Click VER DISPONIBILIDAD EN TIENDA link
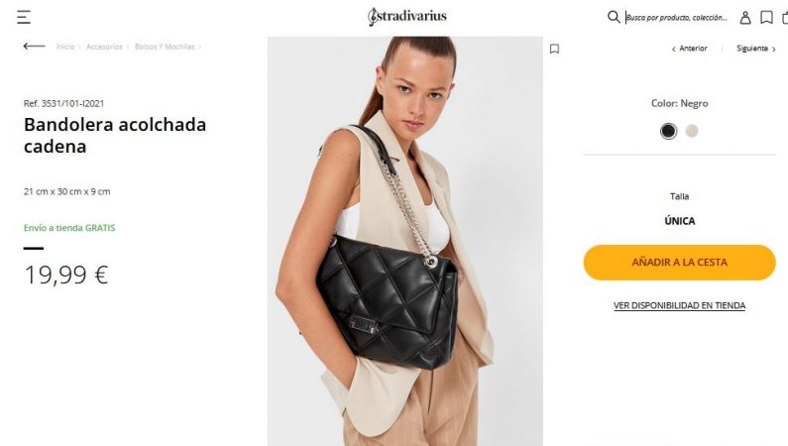Viewport: 788px width, 446px height. (x=679, y=305)
